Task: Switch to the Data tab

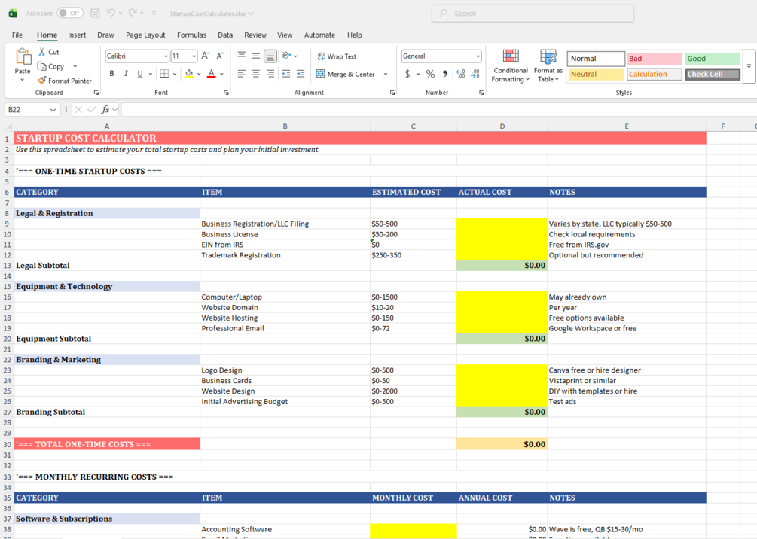Action: point(225,35)
